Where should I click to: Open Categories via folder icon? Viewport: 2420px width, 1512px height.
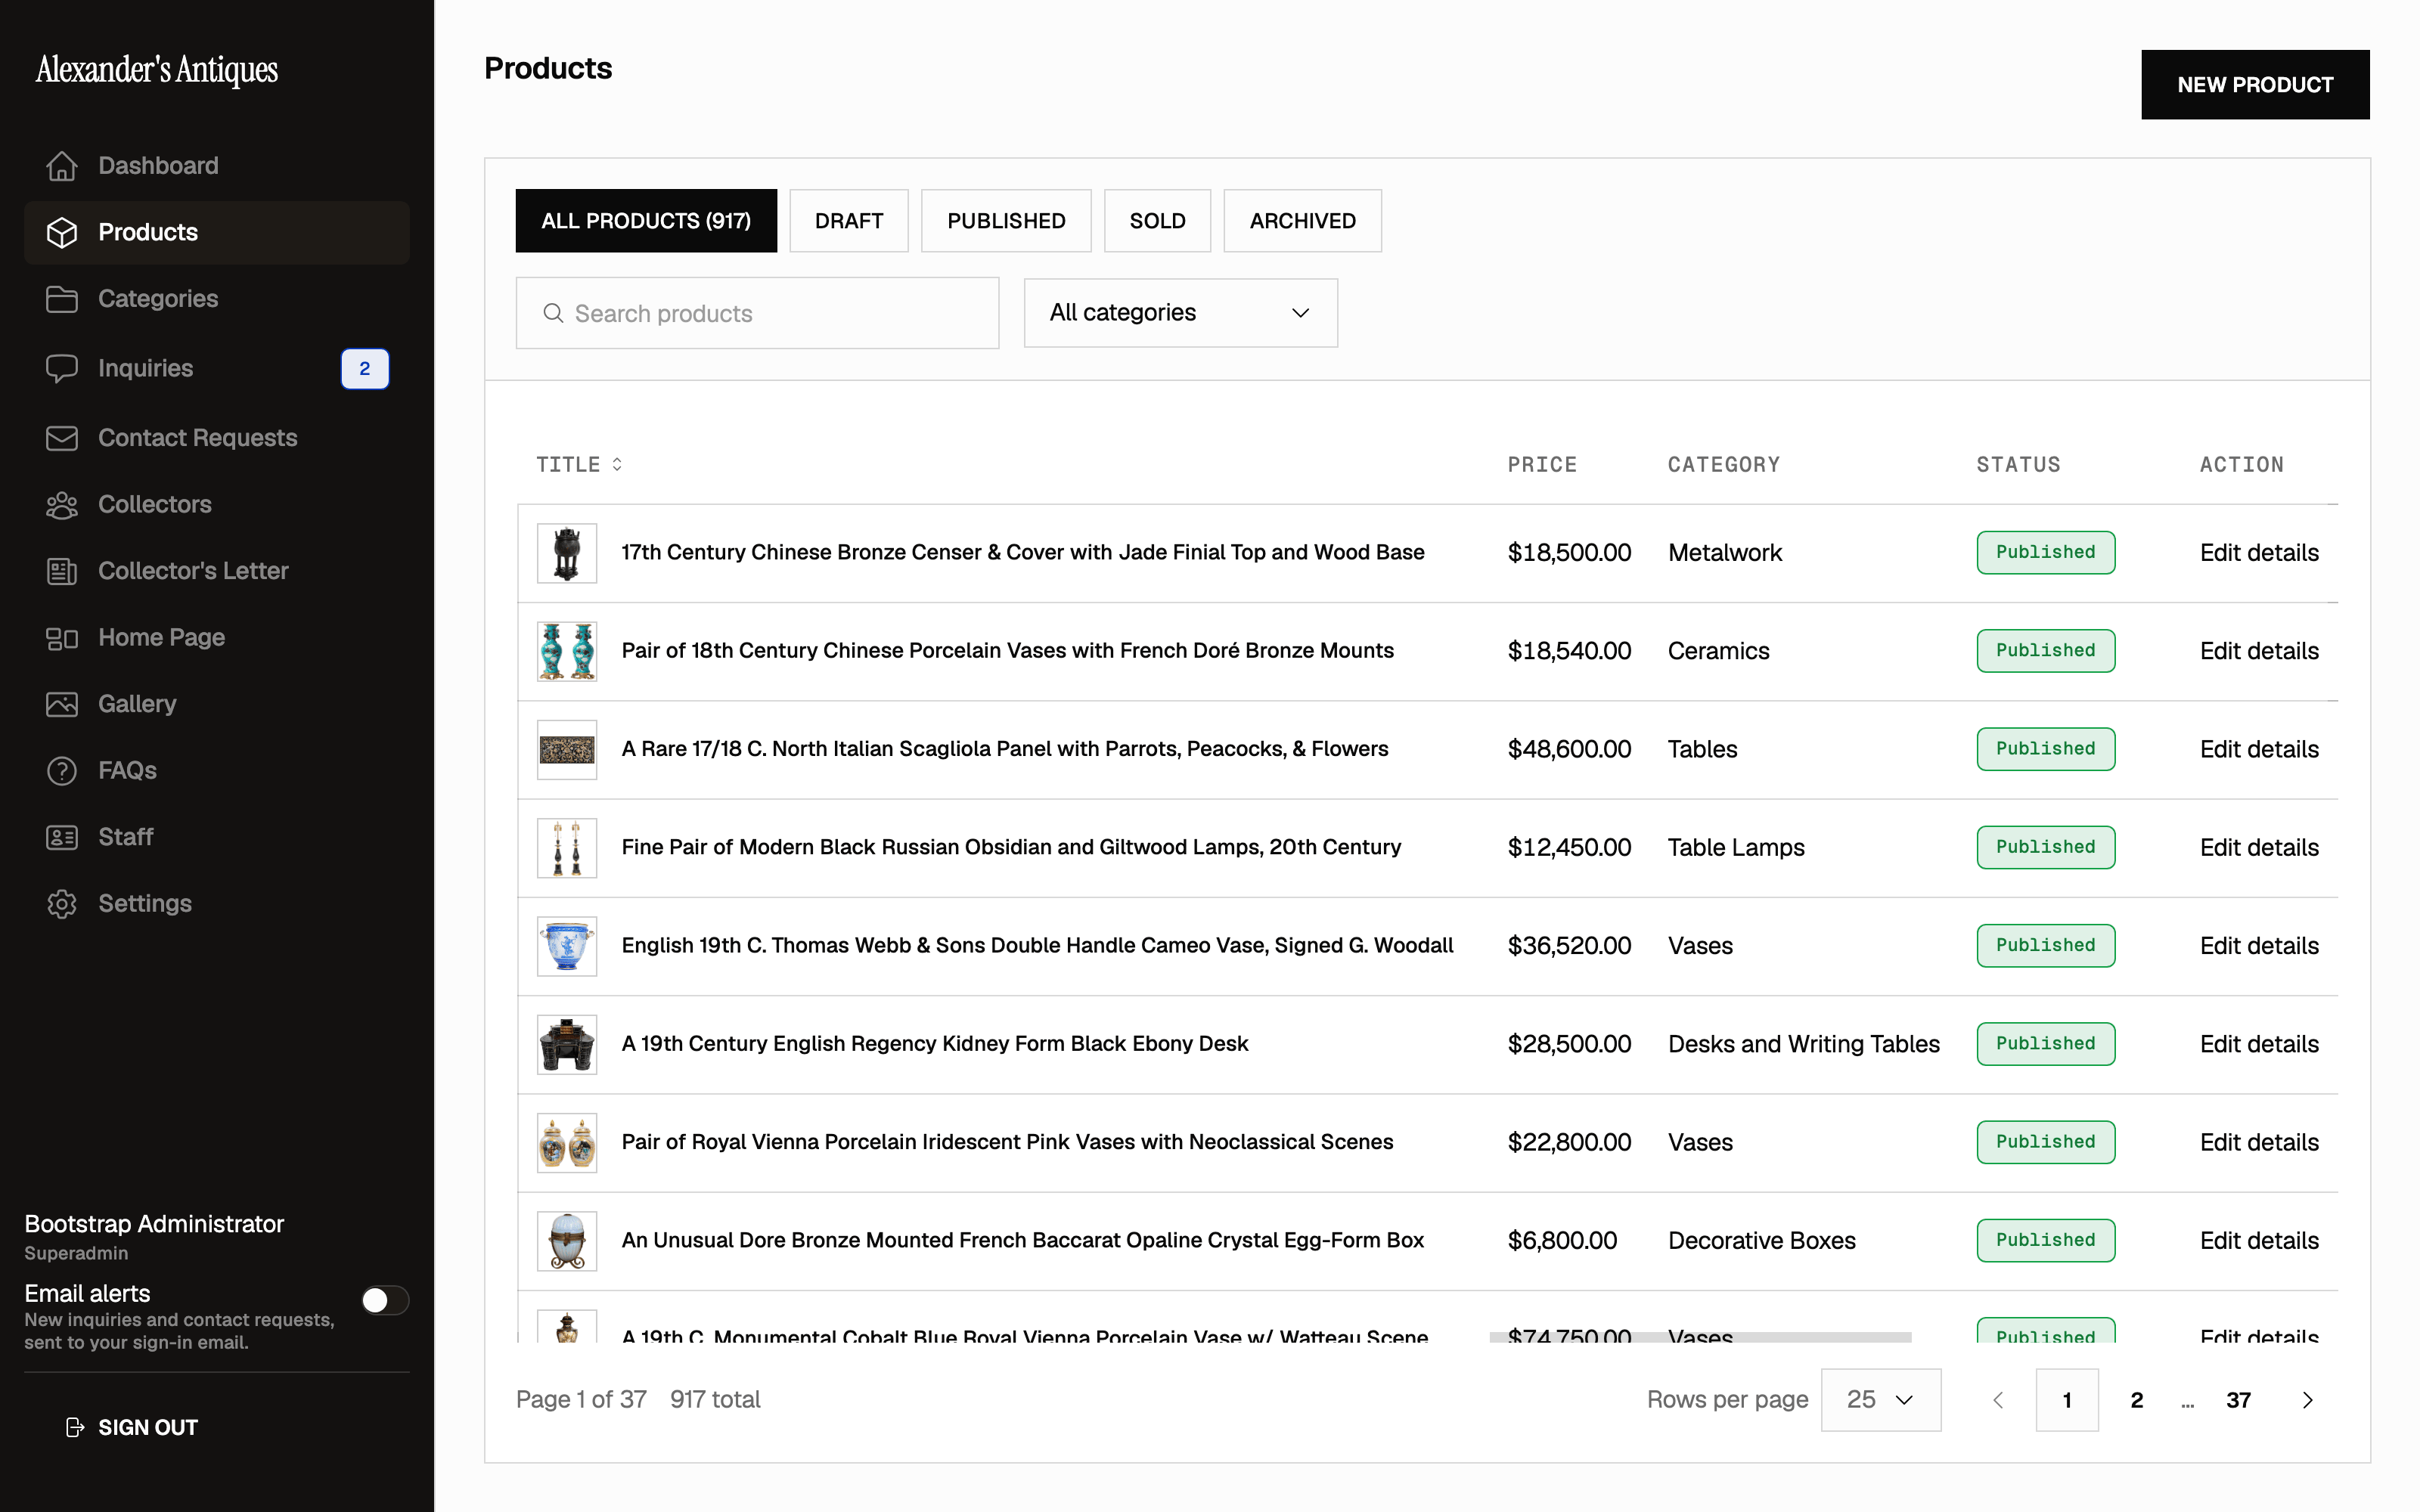(62, 299)
